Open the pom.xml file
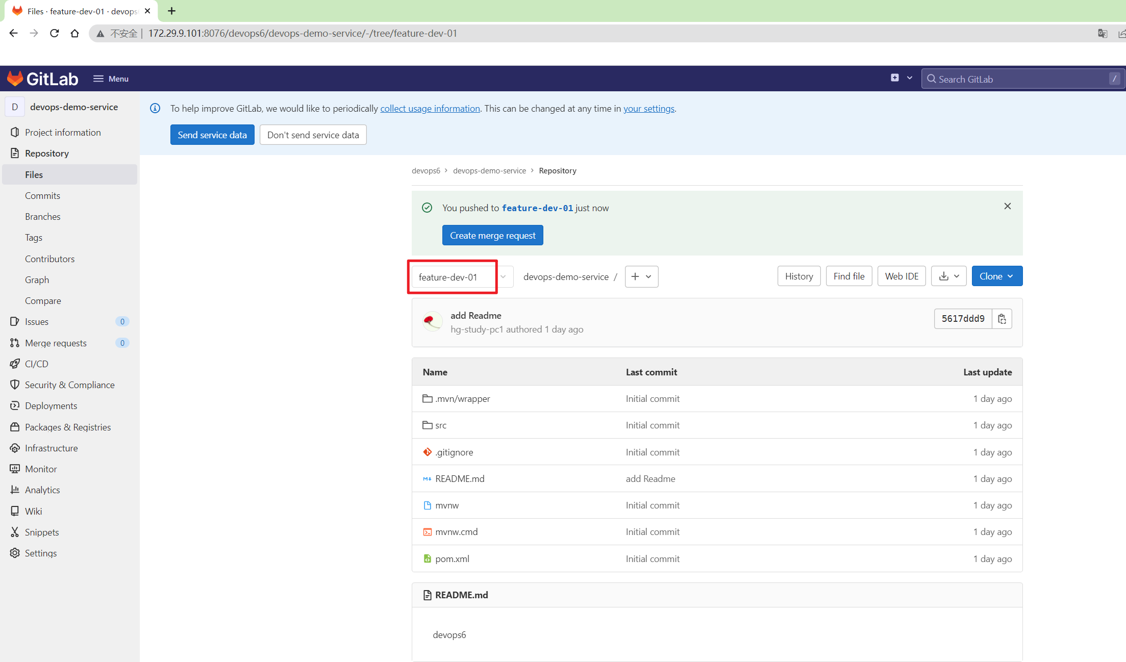Image resolution: width=1126 pixels, height=662 pixels. click(452, 558)
